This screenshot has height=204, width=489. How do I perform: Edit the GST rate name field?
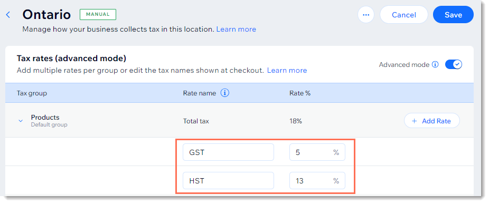[x=228, y=152]
